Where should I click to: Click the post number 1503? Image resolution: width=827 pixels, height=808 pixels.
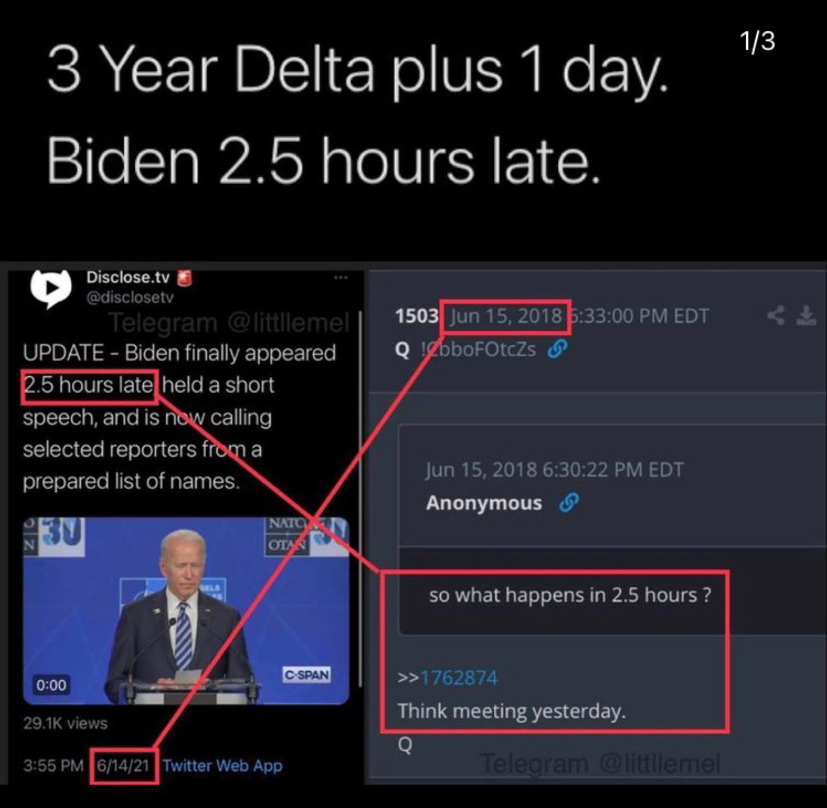(417, 316)
